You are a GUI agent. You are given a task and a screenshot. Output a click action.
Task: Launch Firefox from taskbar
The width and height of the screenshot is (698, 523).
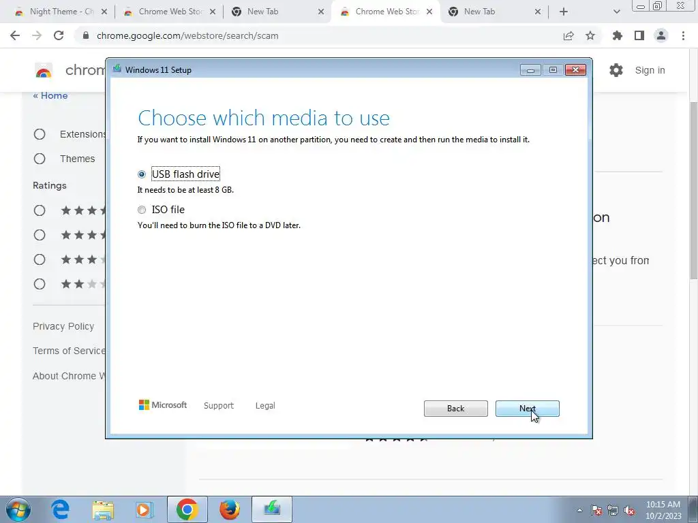pos(230,509)
